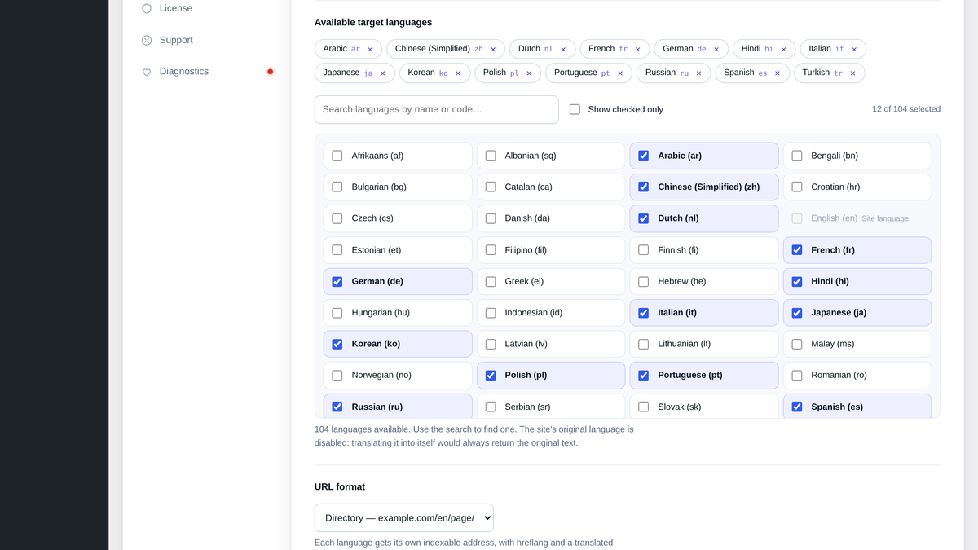Uncheck the Japanese (ja) checkbox
Image resolution: width=978 pixels, height=550 pixels.
[x=797, y=313]
